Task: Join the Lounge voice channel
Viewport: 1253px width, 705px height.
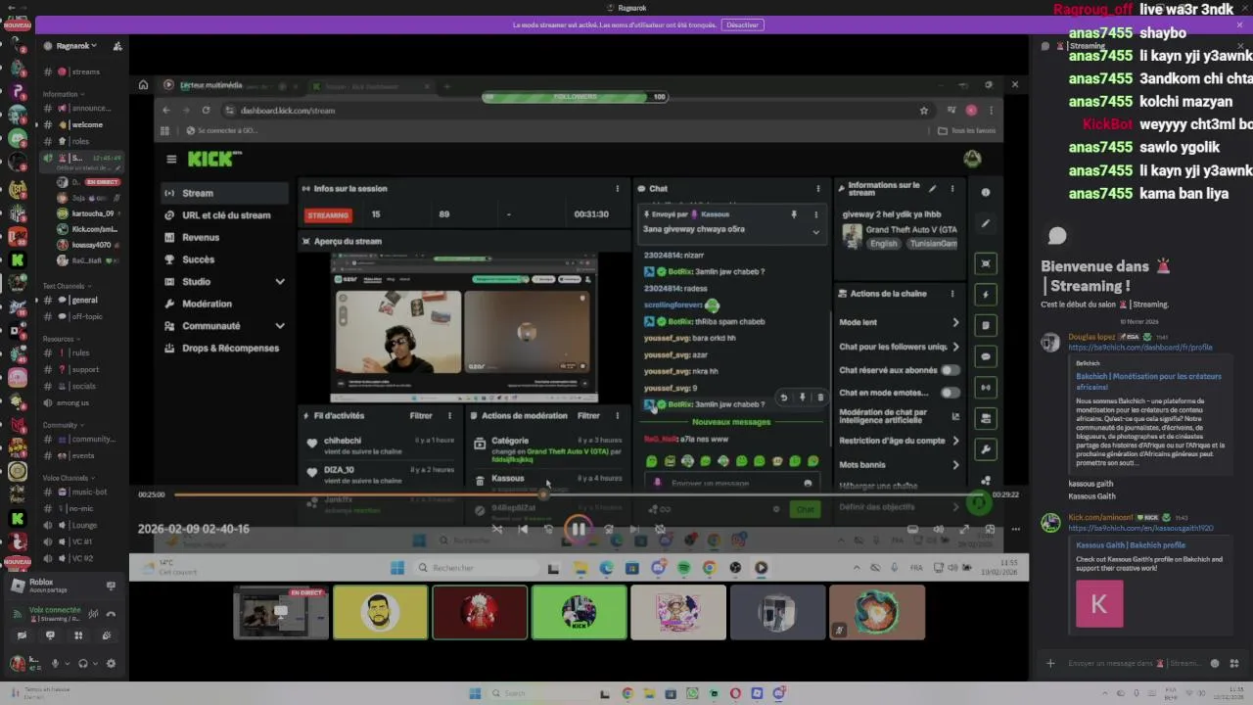Action: 82,525
